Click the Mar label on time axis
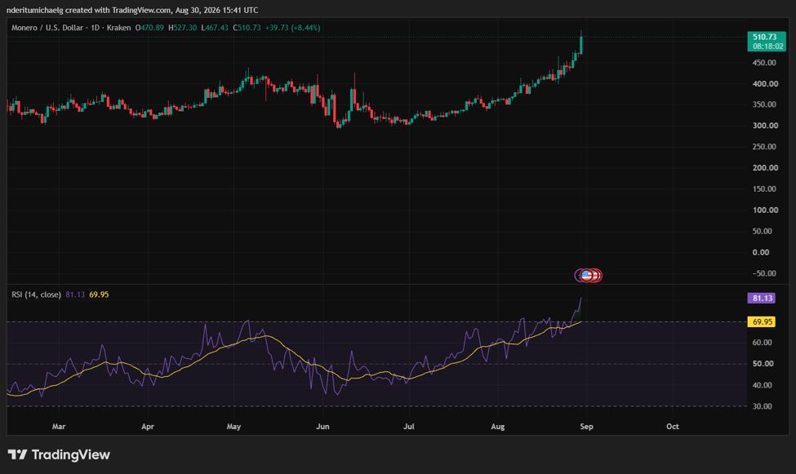The height and width of the screenshot is (474, 796). [x=59, y=427]
